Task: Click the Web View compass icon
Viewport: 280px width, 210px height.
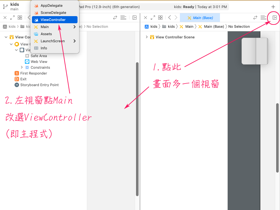Action: pyautogui.click(x=27, y=62)
